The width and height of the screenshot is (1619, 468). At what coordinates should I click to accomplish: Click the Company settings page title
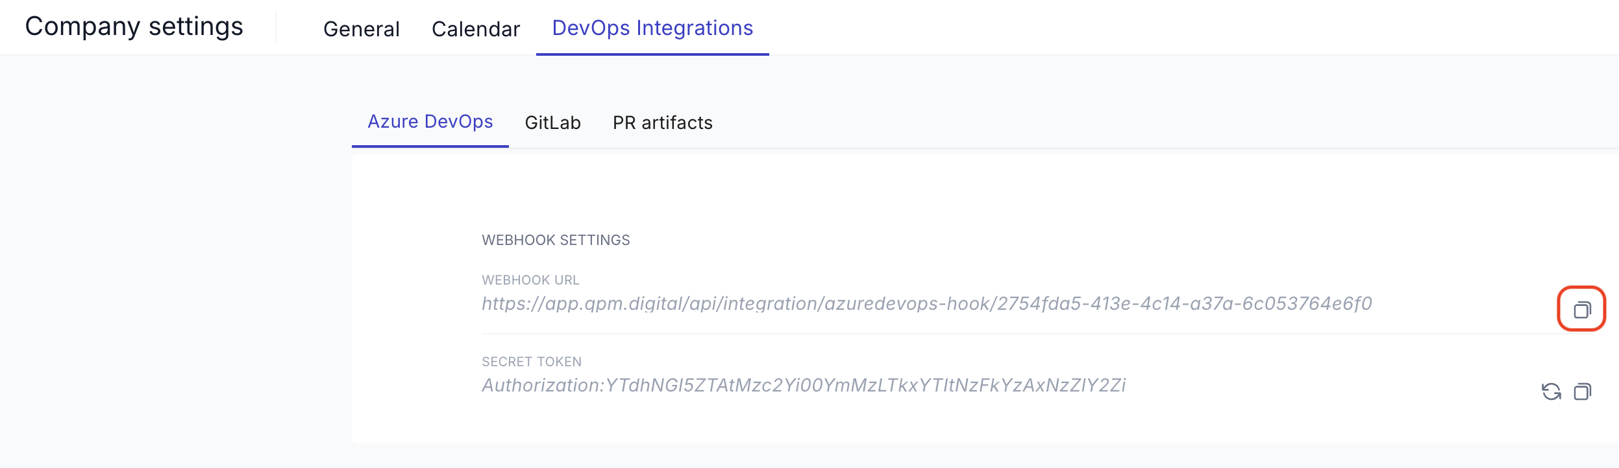pos(134,27)
